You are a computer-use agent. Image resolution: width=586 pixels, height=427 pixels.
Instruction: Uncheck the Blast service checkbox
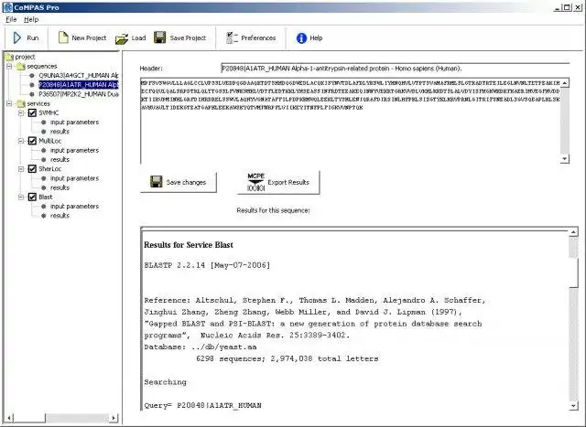click(x=32, y=197)
